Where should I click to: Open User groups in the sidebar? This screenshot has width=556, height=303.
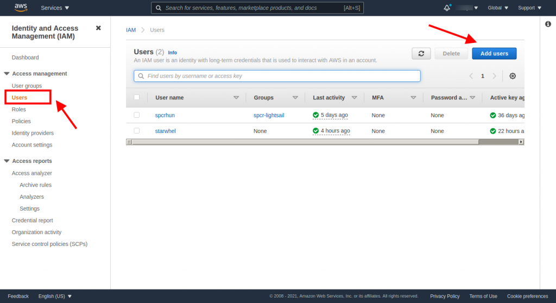(27, 86)
